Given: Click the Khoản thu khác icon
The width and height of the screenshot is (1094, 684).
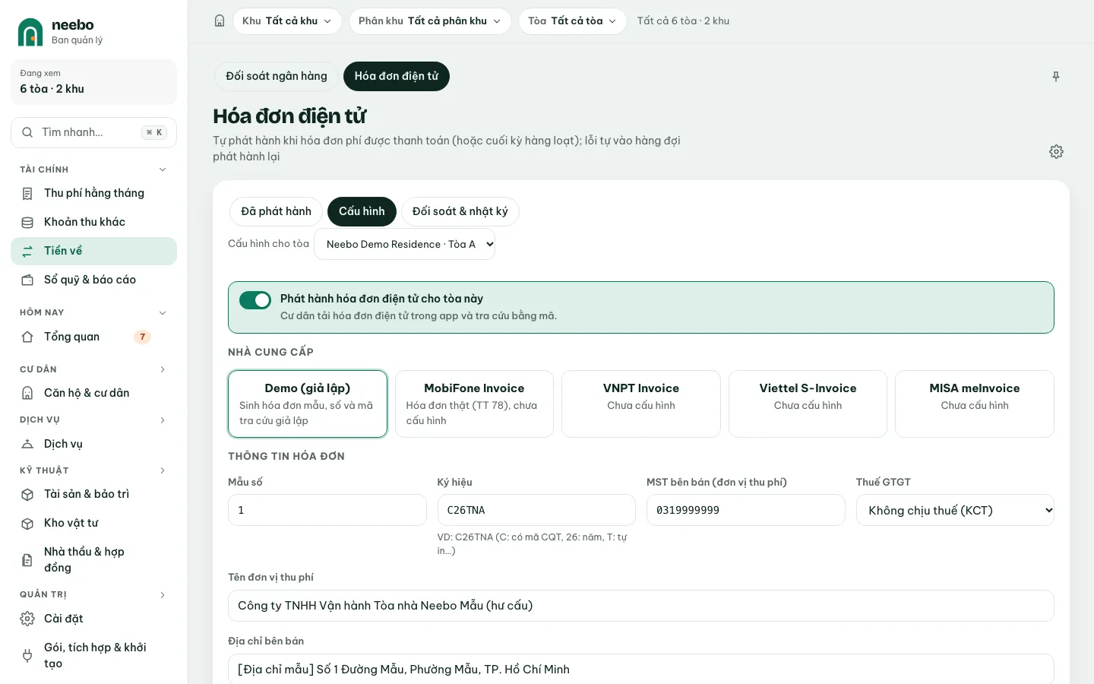Looking at the screenshot, I should 27,223.
